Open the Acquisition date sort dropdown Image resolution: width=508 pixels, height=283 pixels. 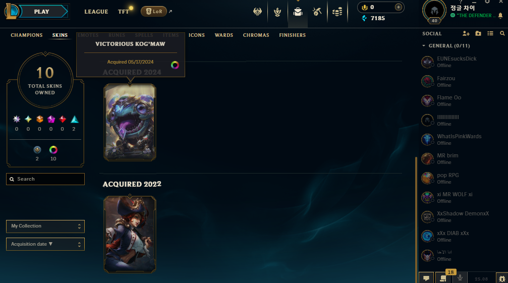coord(45,244)
